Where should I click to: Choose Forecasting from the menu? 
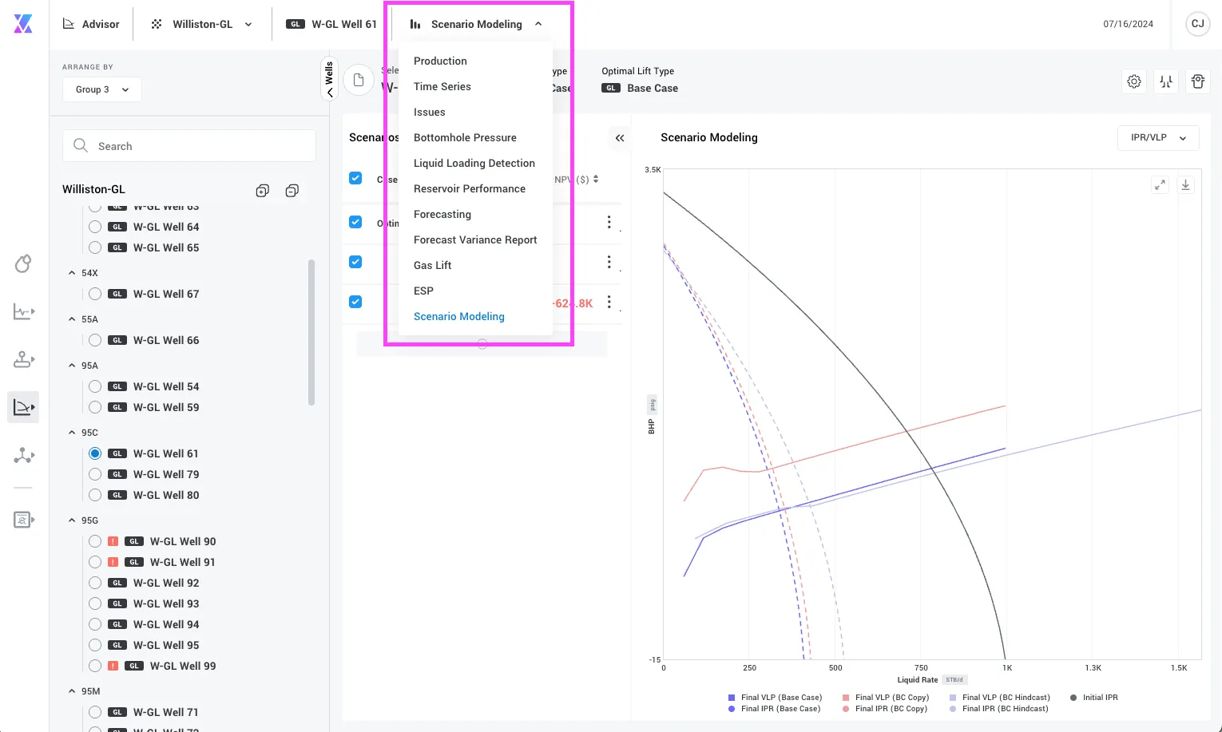click(442, 214)
